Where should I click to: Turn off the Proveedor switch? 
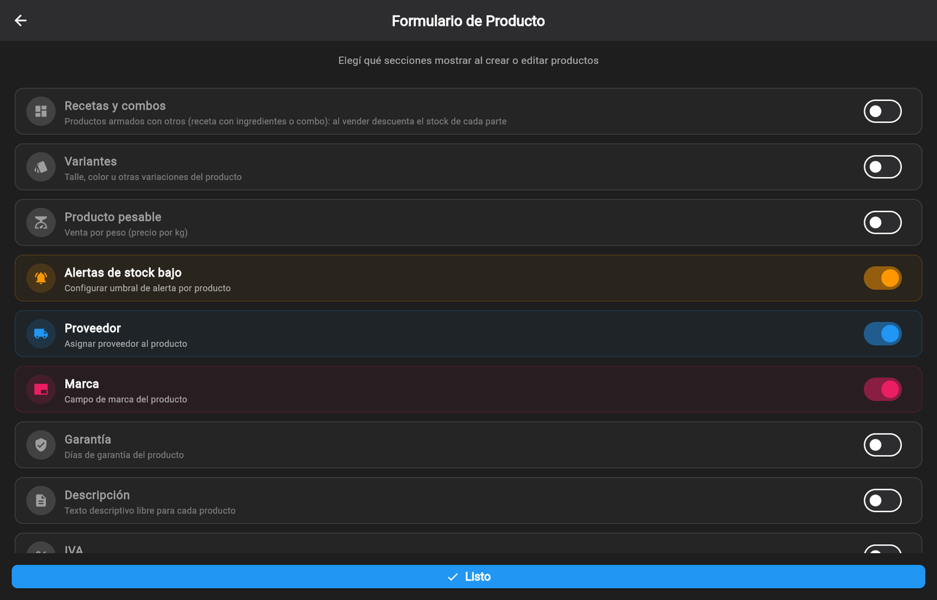coord(882,334)
